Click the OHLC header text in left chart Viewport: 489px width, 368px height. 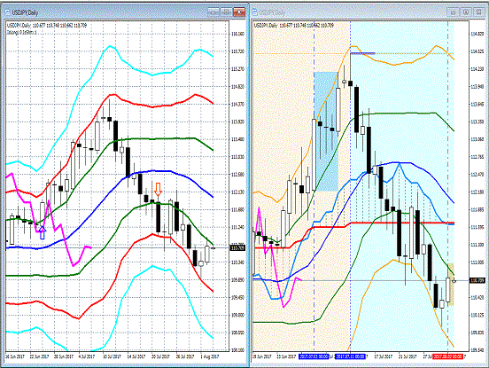[47, 26]
